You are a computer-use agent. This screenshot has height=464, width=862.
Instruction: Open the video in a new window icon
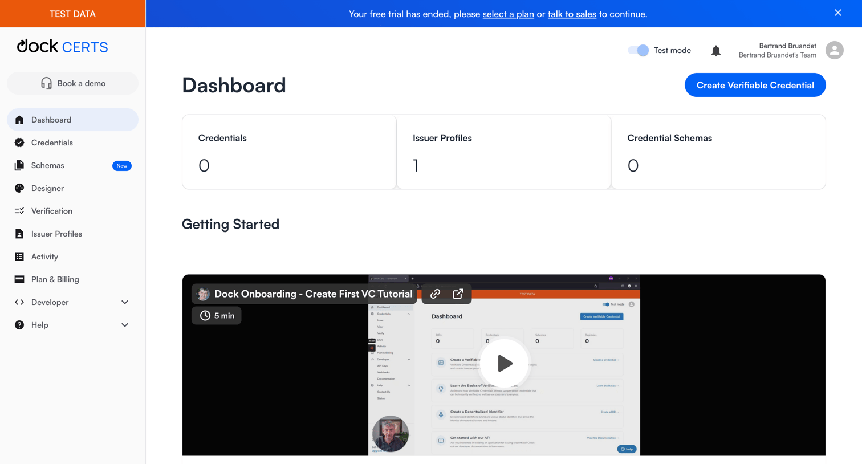pos(458,294)
